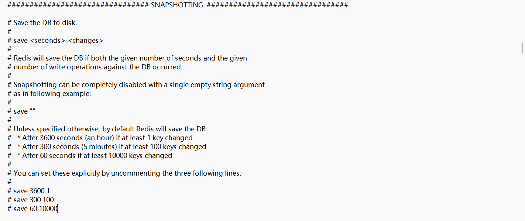Click the 'After 3600 seconds (an hour)' line
The height and width of the screenshot is (221, 525).
(100, 138)
